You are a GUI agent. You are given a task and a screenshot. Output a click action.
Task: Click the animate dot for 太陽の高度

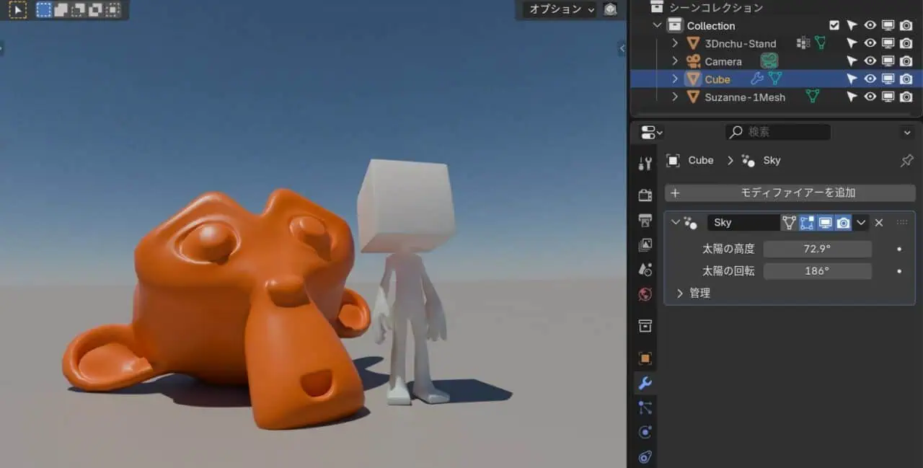[899, 249]
